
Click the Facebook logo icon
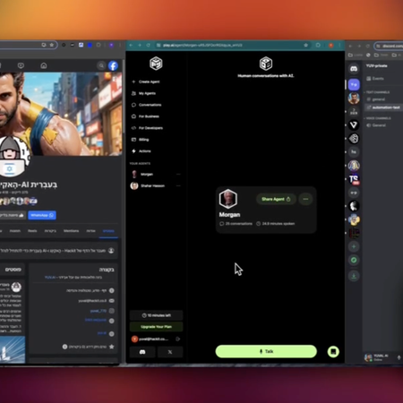[113, 65]
